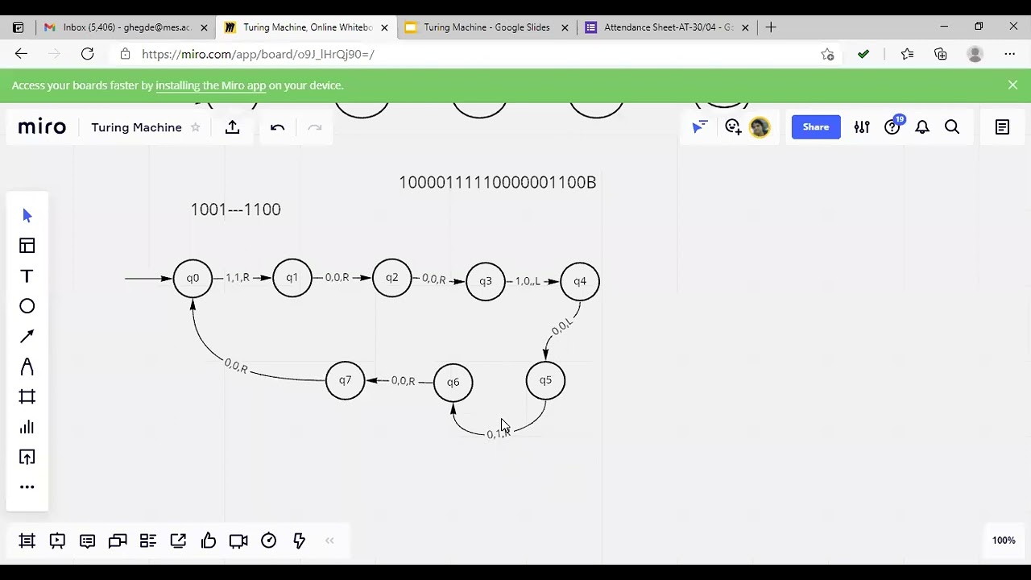Open browser tab actions menu icon

[18, 27]
